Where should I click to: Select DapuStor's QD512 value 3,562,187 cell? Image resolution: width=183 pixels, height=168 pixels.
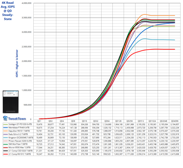140,131
